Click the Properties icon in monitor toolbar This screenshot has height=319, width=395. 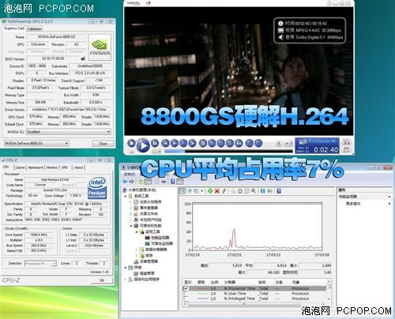(x=246, y=191)
